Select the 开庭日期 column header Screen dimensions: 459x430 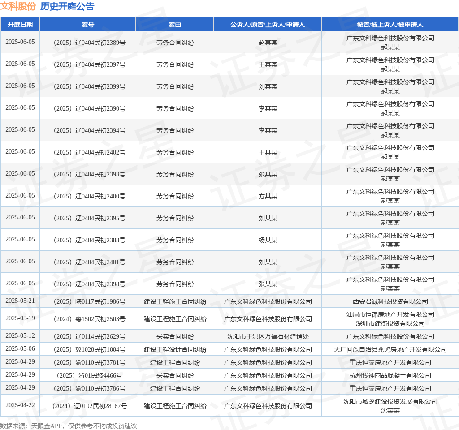click(20, 25)
